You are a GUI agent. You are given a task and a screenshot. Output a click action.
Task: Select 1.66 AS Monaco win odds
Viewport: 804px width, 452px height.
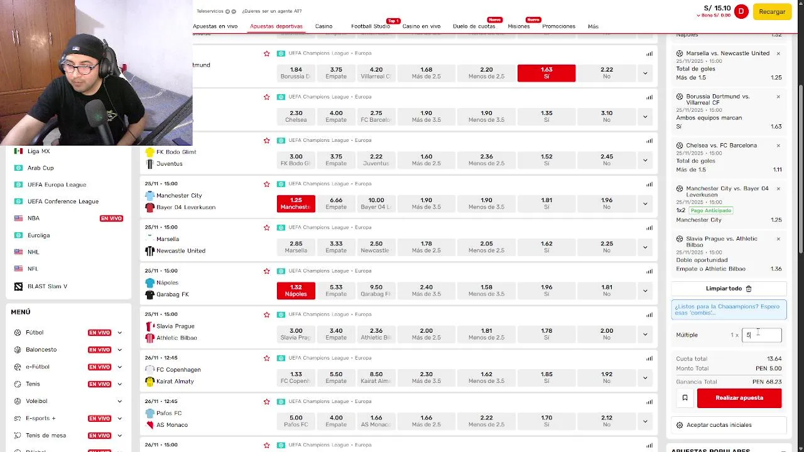click(x=376, y=421)
